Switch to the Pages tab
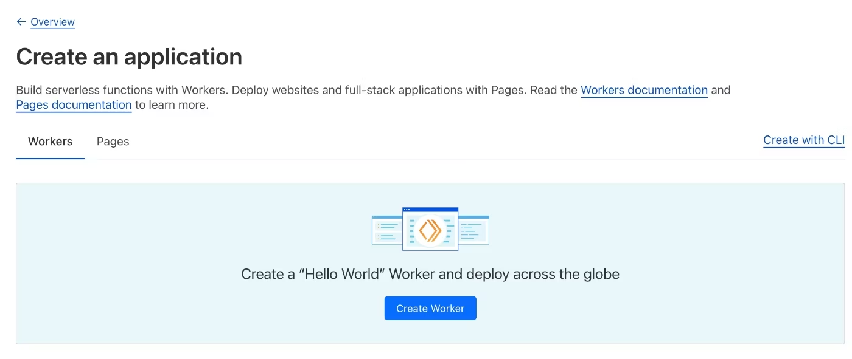This screenshot has width=852, height=359. pos(113,141)
